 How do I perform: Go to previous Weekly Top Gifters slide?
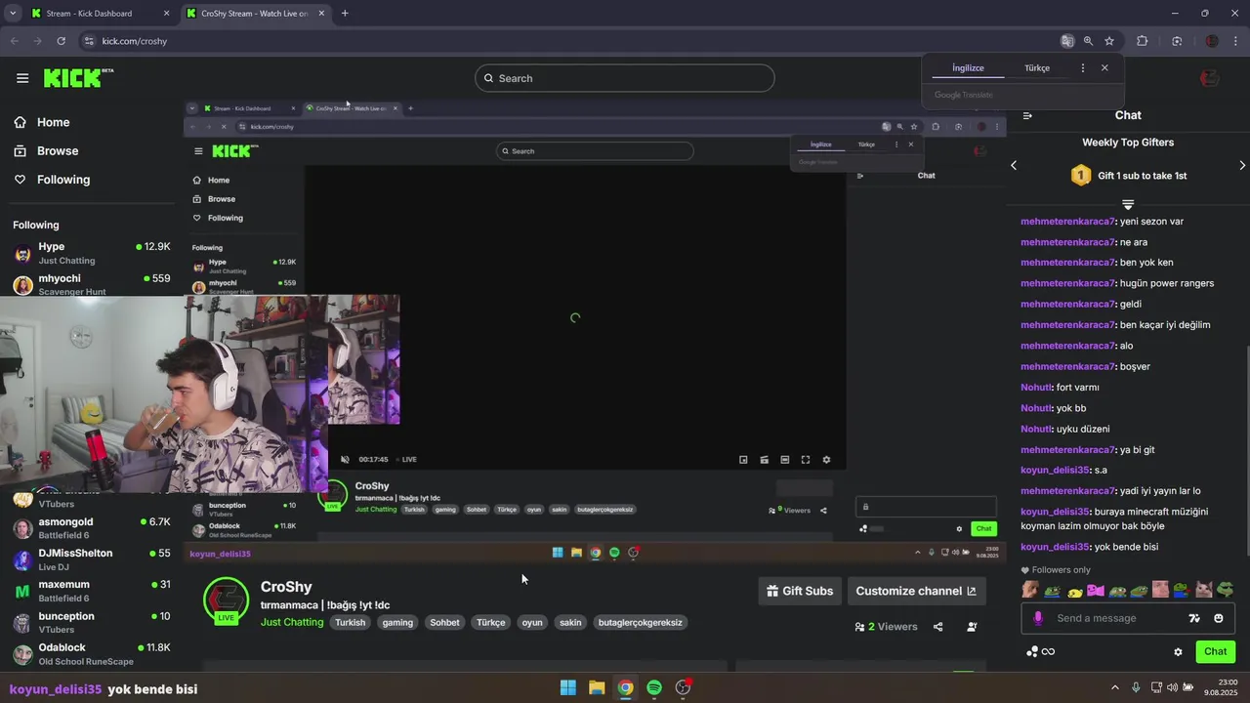(1014, 165)
